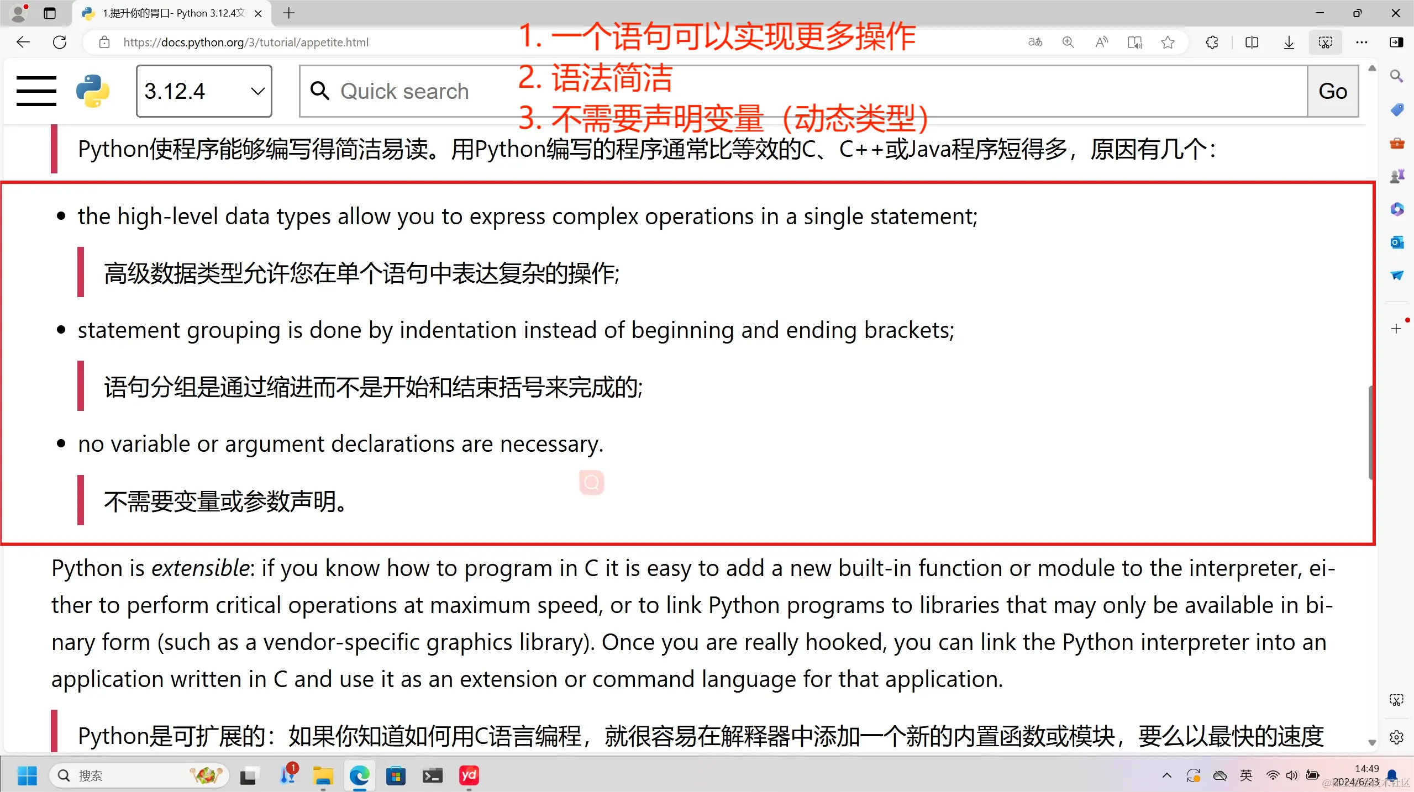Toggle the split screen view

(x=1252, y=42)
